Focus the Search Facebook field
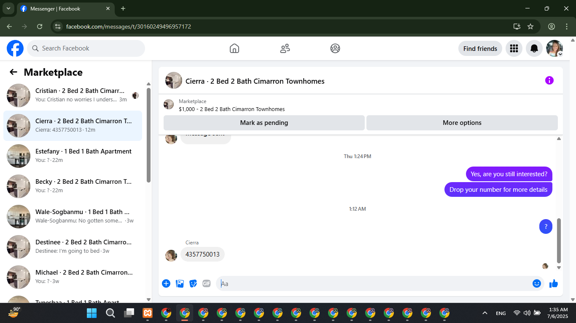The height and width of the screenshot is (323, 576). [86, 48]
